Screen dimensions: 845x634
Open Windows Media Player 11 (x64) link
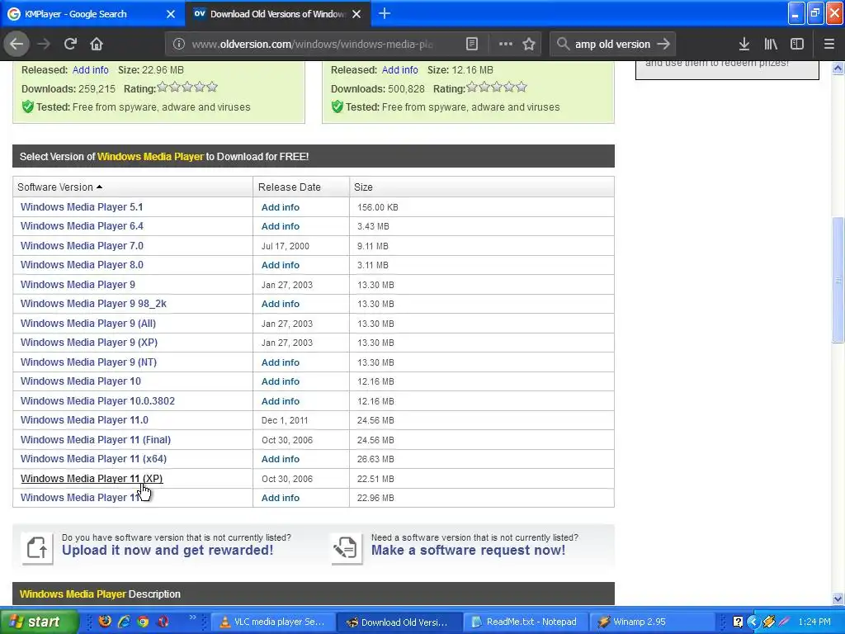coord(94,459)
